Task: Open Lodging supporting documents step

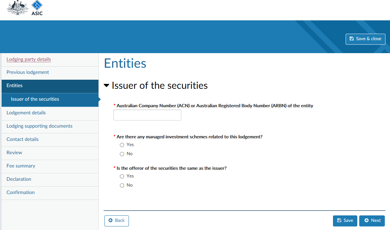Action: pyautogui.click(x=40, y=126)
